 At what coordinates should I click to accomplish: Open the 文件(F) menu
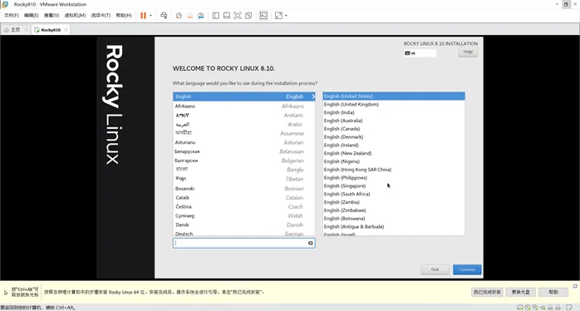(x=11, y=16)
